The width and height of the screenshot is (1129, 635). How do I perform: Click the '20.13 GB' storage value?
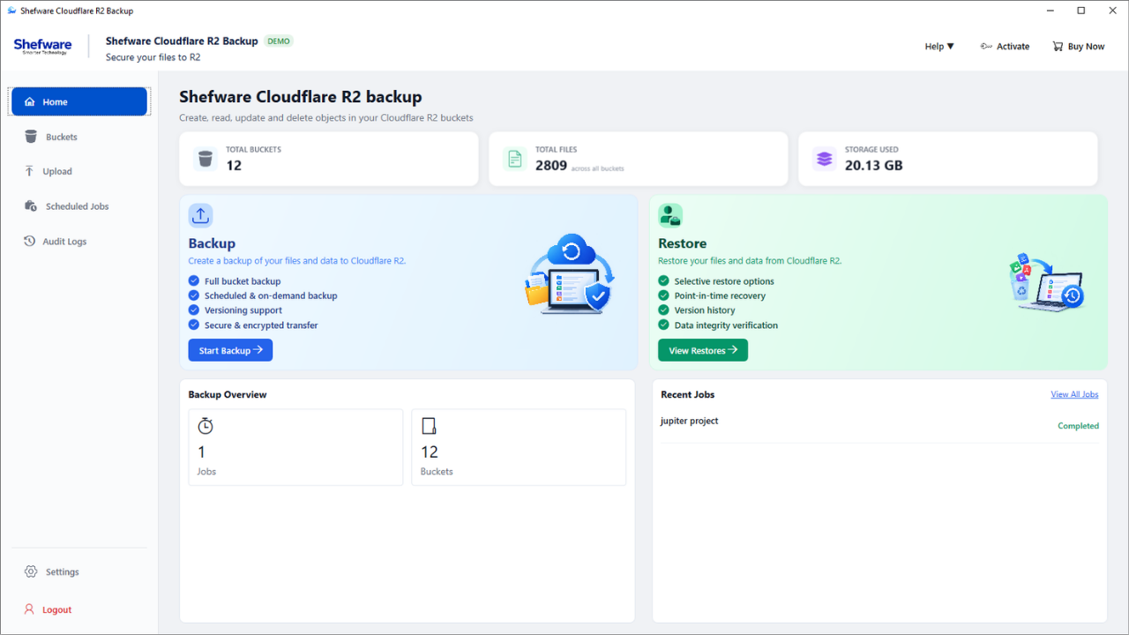coord(873,165)
